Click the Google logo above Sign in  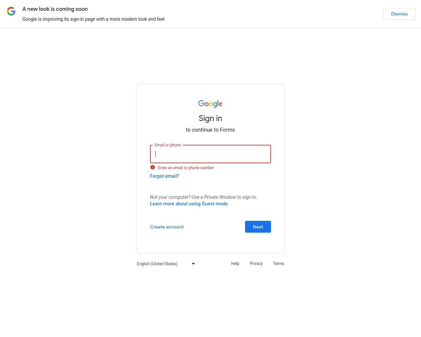click(210, 104)
